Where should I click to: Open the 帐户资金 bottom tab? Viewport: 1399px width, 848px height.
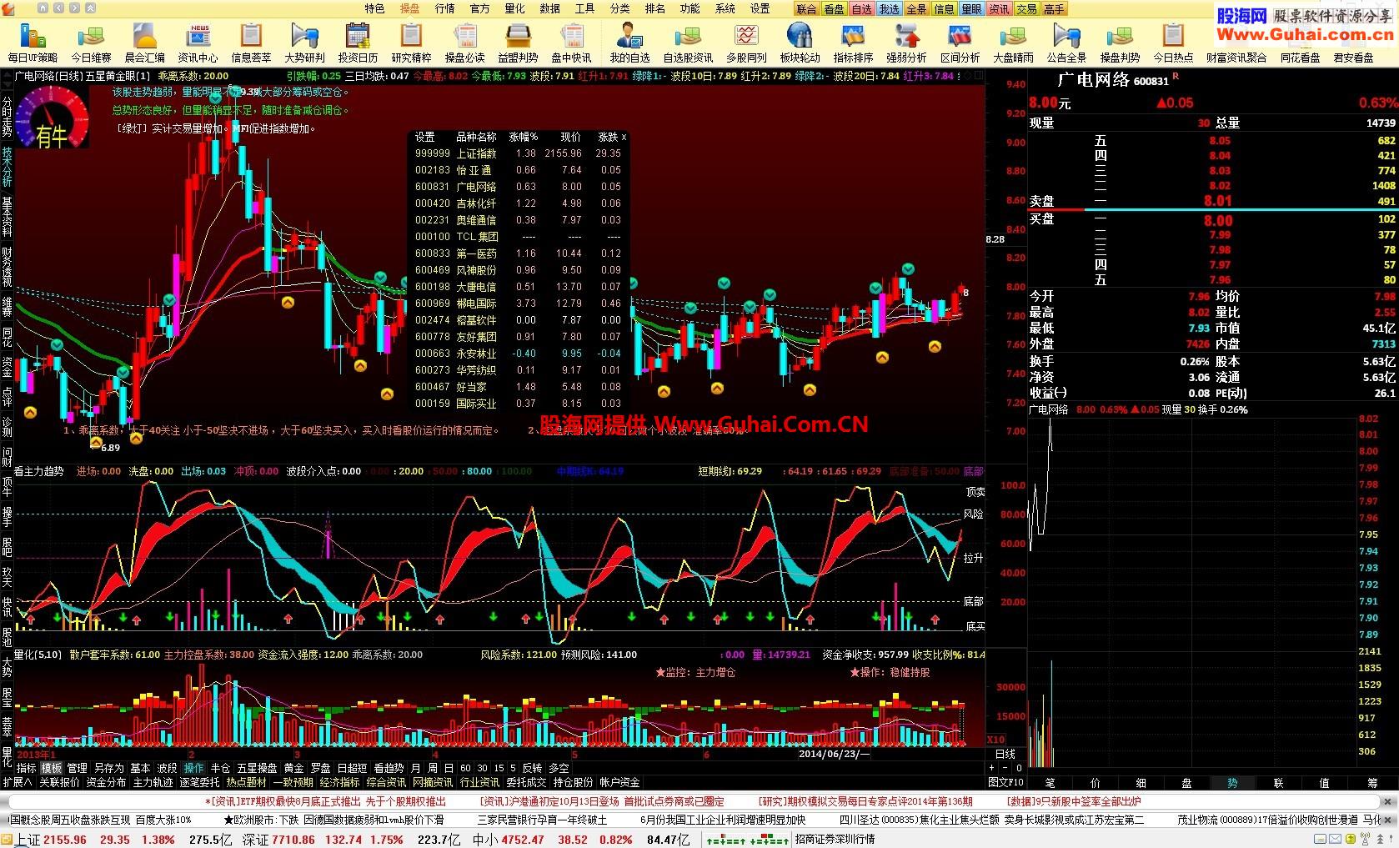pos(619,782)
